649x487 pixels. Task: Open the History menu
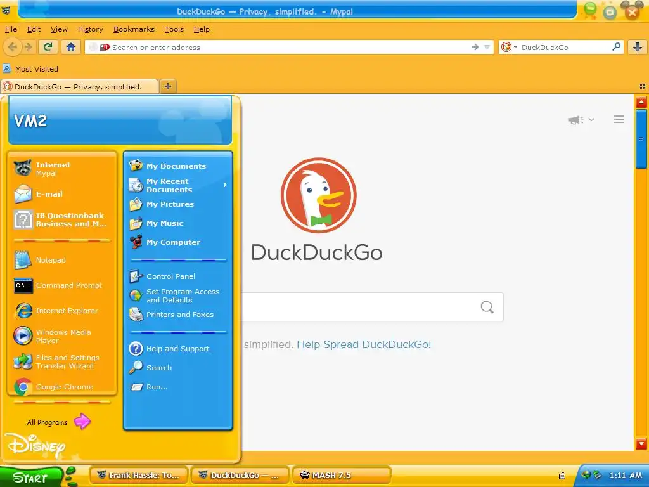click(90, 29)
